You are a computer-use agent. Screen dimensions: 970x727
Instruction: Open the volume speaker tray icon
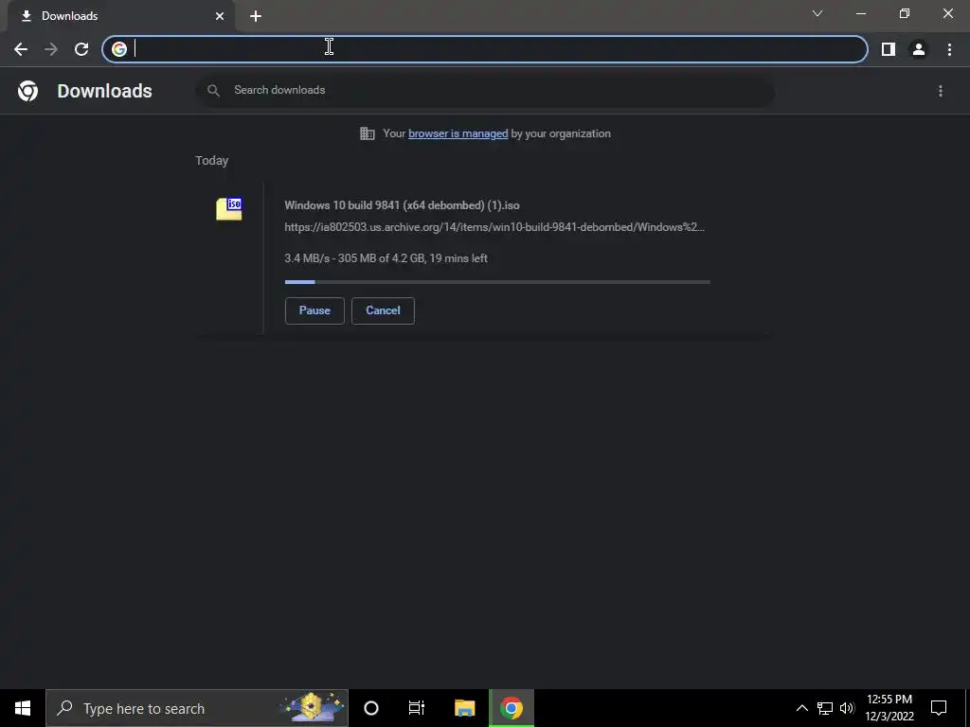pos(847,708)
